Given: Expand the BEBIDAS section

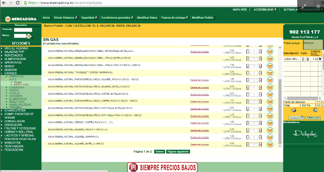Looking at the screenshot, I should pyautogui.click(x=11, y=70).
